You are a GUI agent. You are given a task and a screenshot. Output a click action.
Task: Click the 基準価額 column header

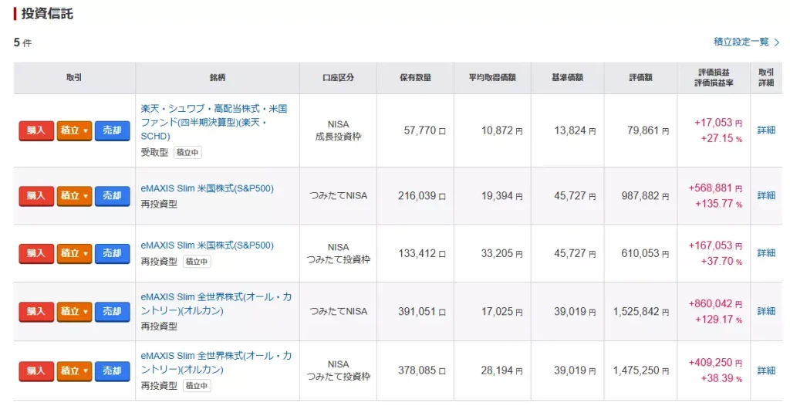(x=567, y=78)
